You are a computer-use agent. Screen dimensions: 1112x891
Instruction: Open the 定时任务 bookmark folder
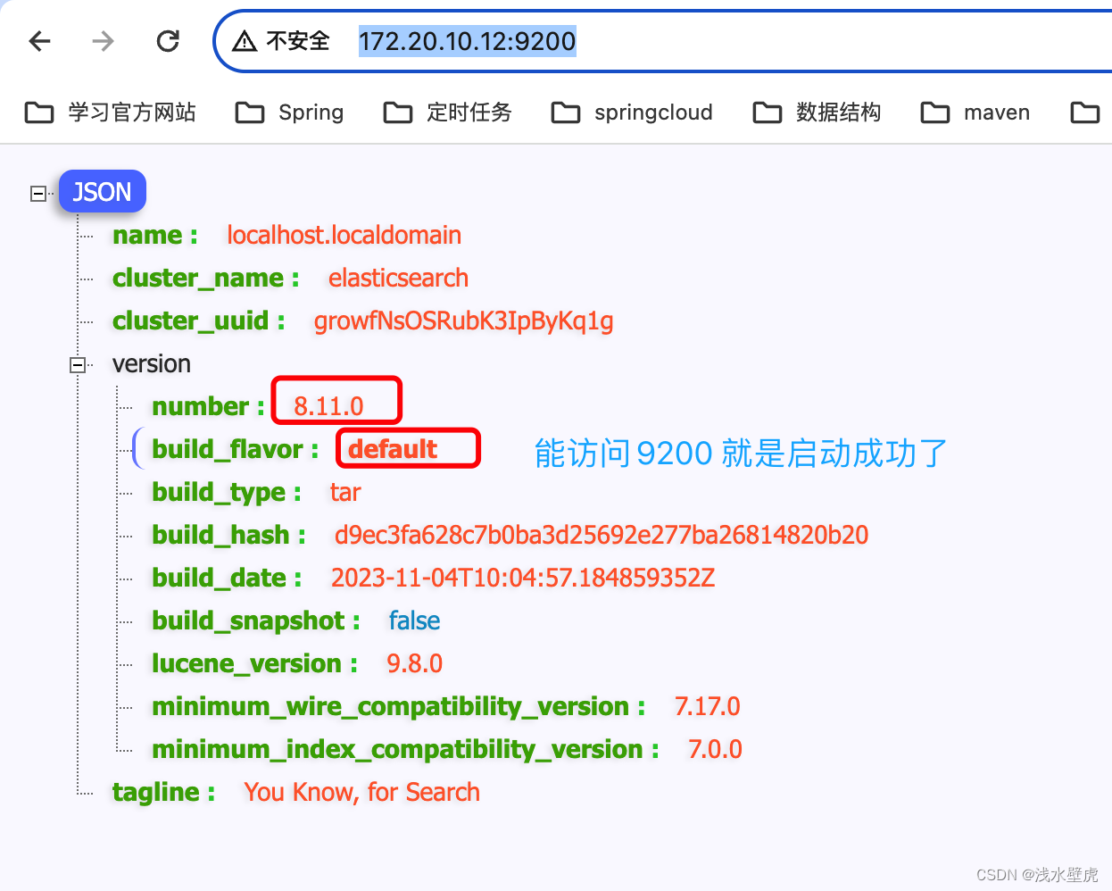[448, 112]
